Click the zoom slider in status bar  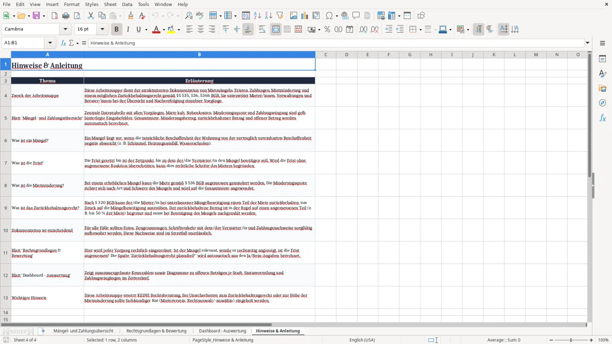coord(571,340)
